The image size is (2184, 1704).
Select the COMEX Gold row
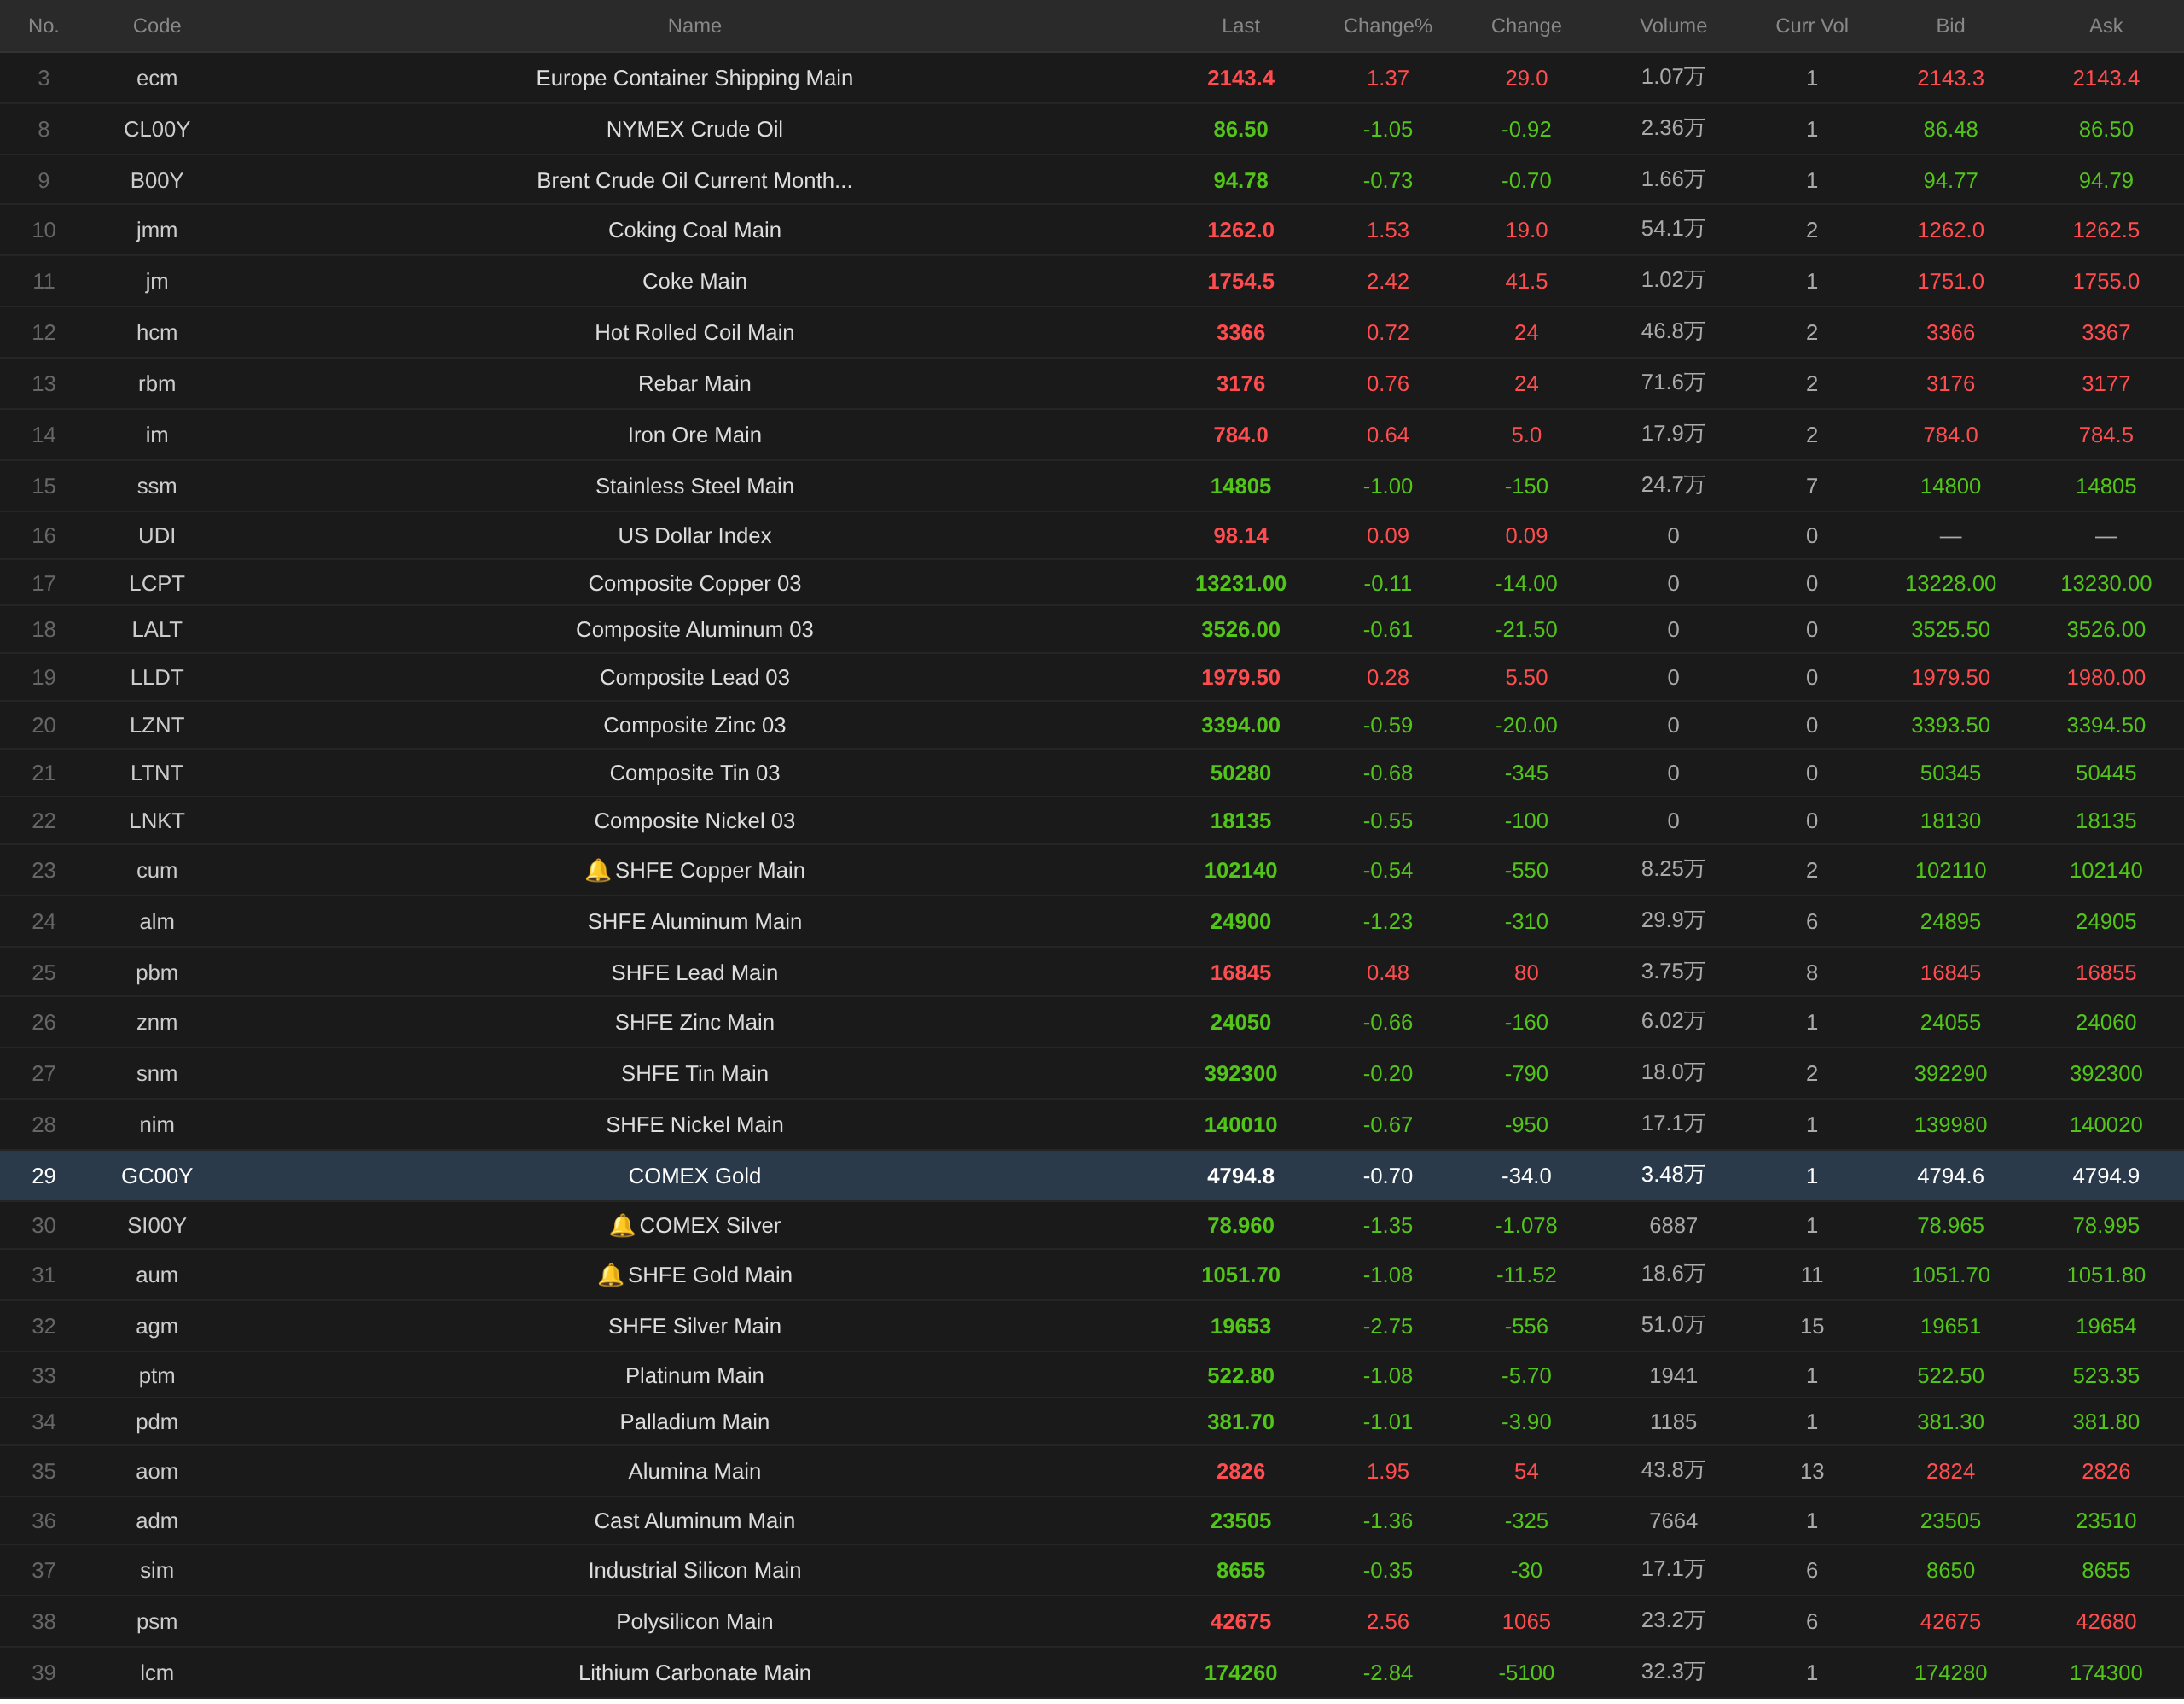694,1176
